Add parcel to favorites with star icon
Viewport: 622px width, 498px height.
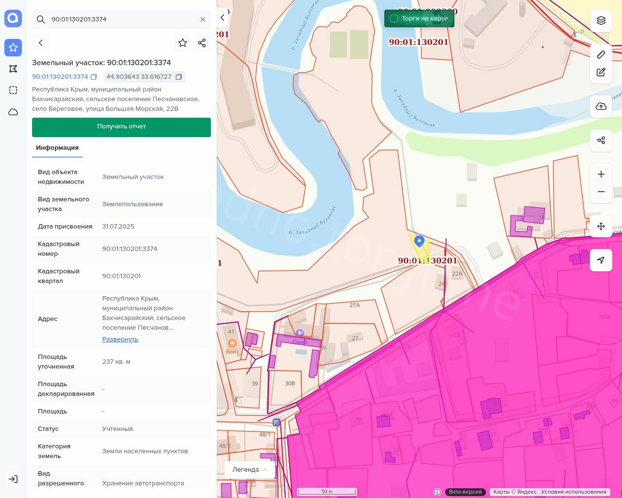point(183,43)
